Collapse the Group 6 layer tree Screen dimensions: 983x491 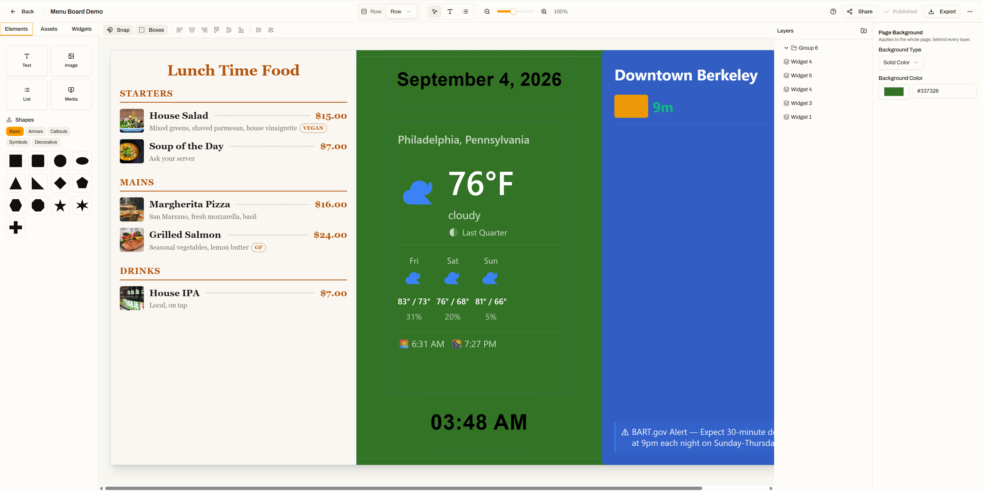coord(786,48)
